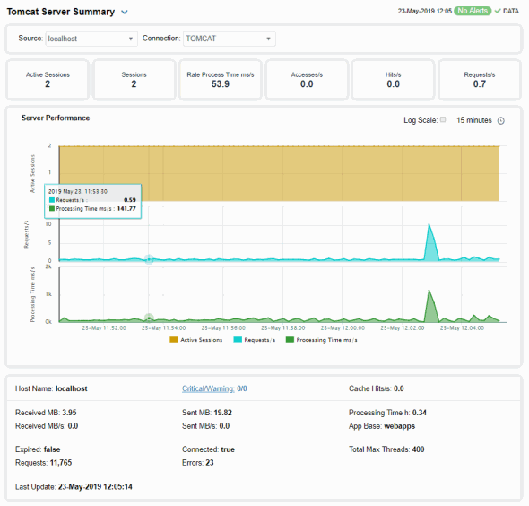Click the Sessions metric card
Screen dimensions: 529x506
coord(134,80)
